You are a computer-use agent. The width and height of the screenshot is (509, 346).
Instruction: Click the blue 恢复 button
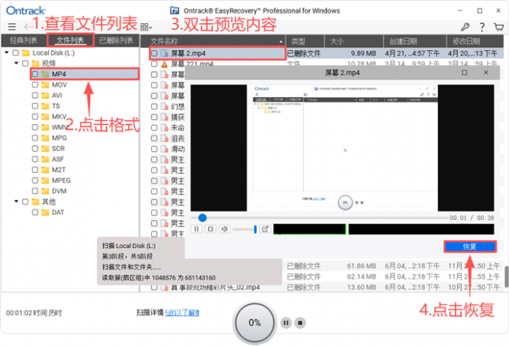point(470,247)
